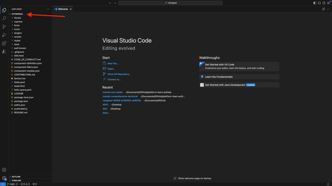Open the Explorer view icon
Screen dimensions: 332x186
point(4,10)
